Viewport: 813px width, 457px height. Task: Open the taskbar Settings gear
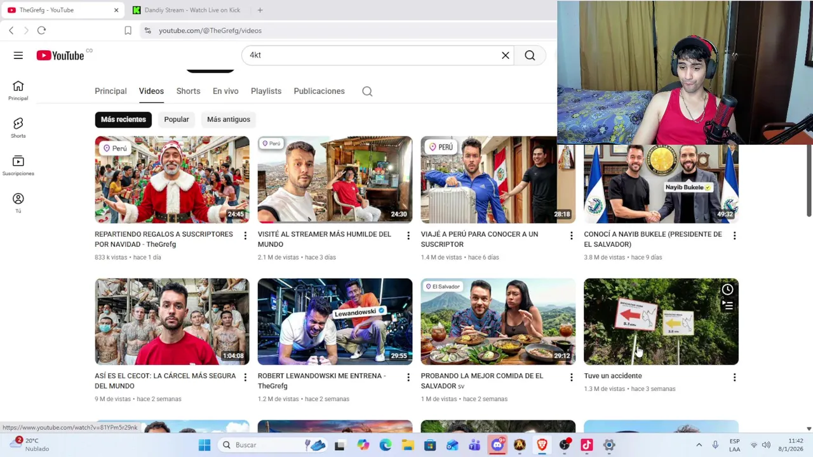(x=609, y=445)
